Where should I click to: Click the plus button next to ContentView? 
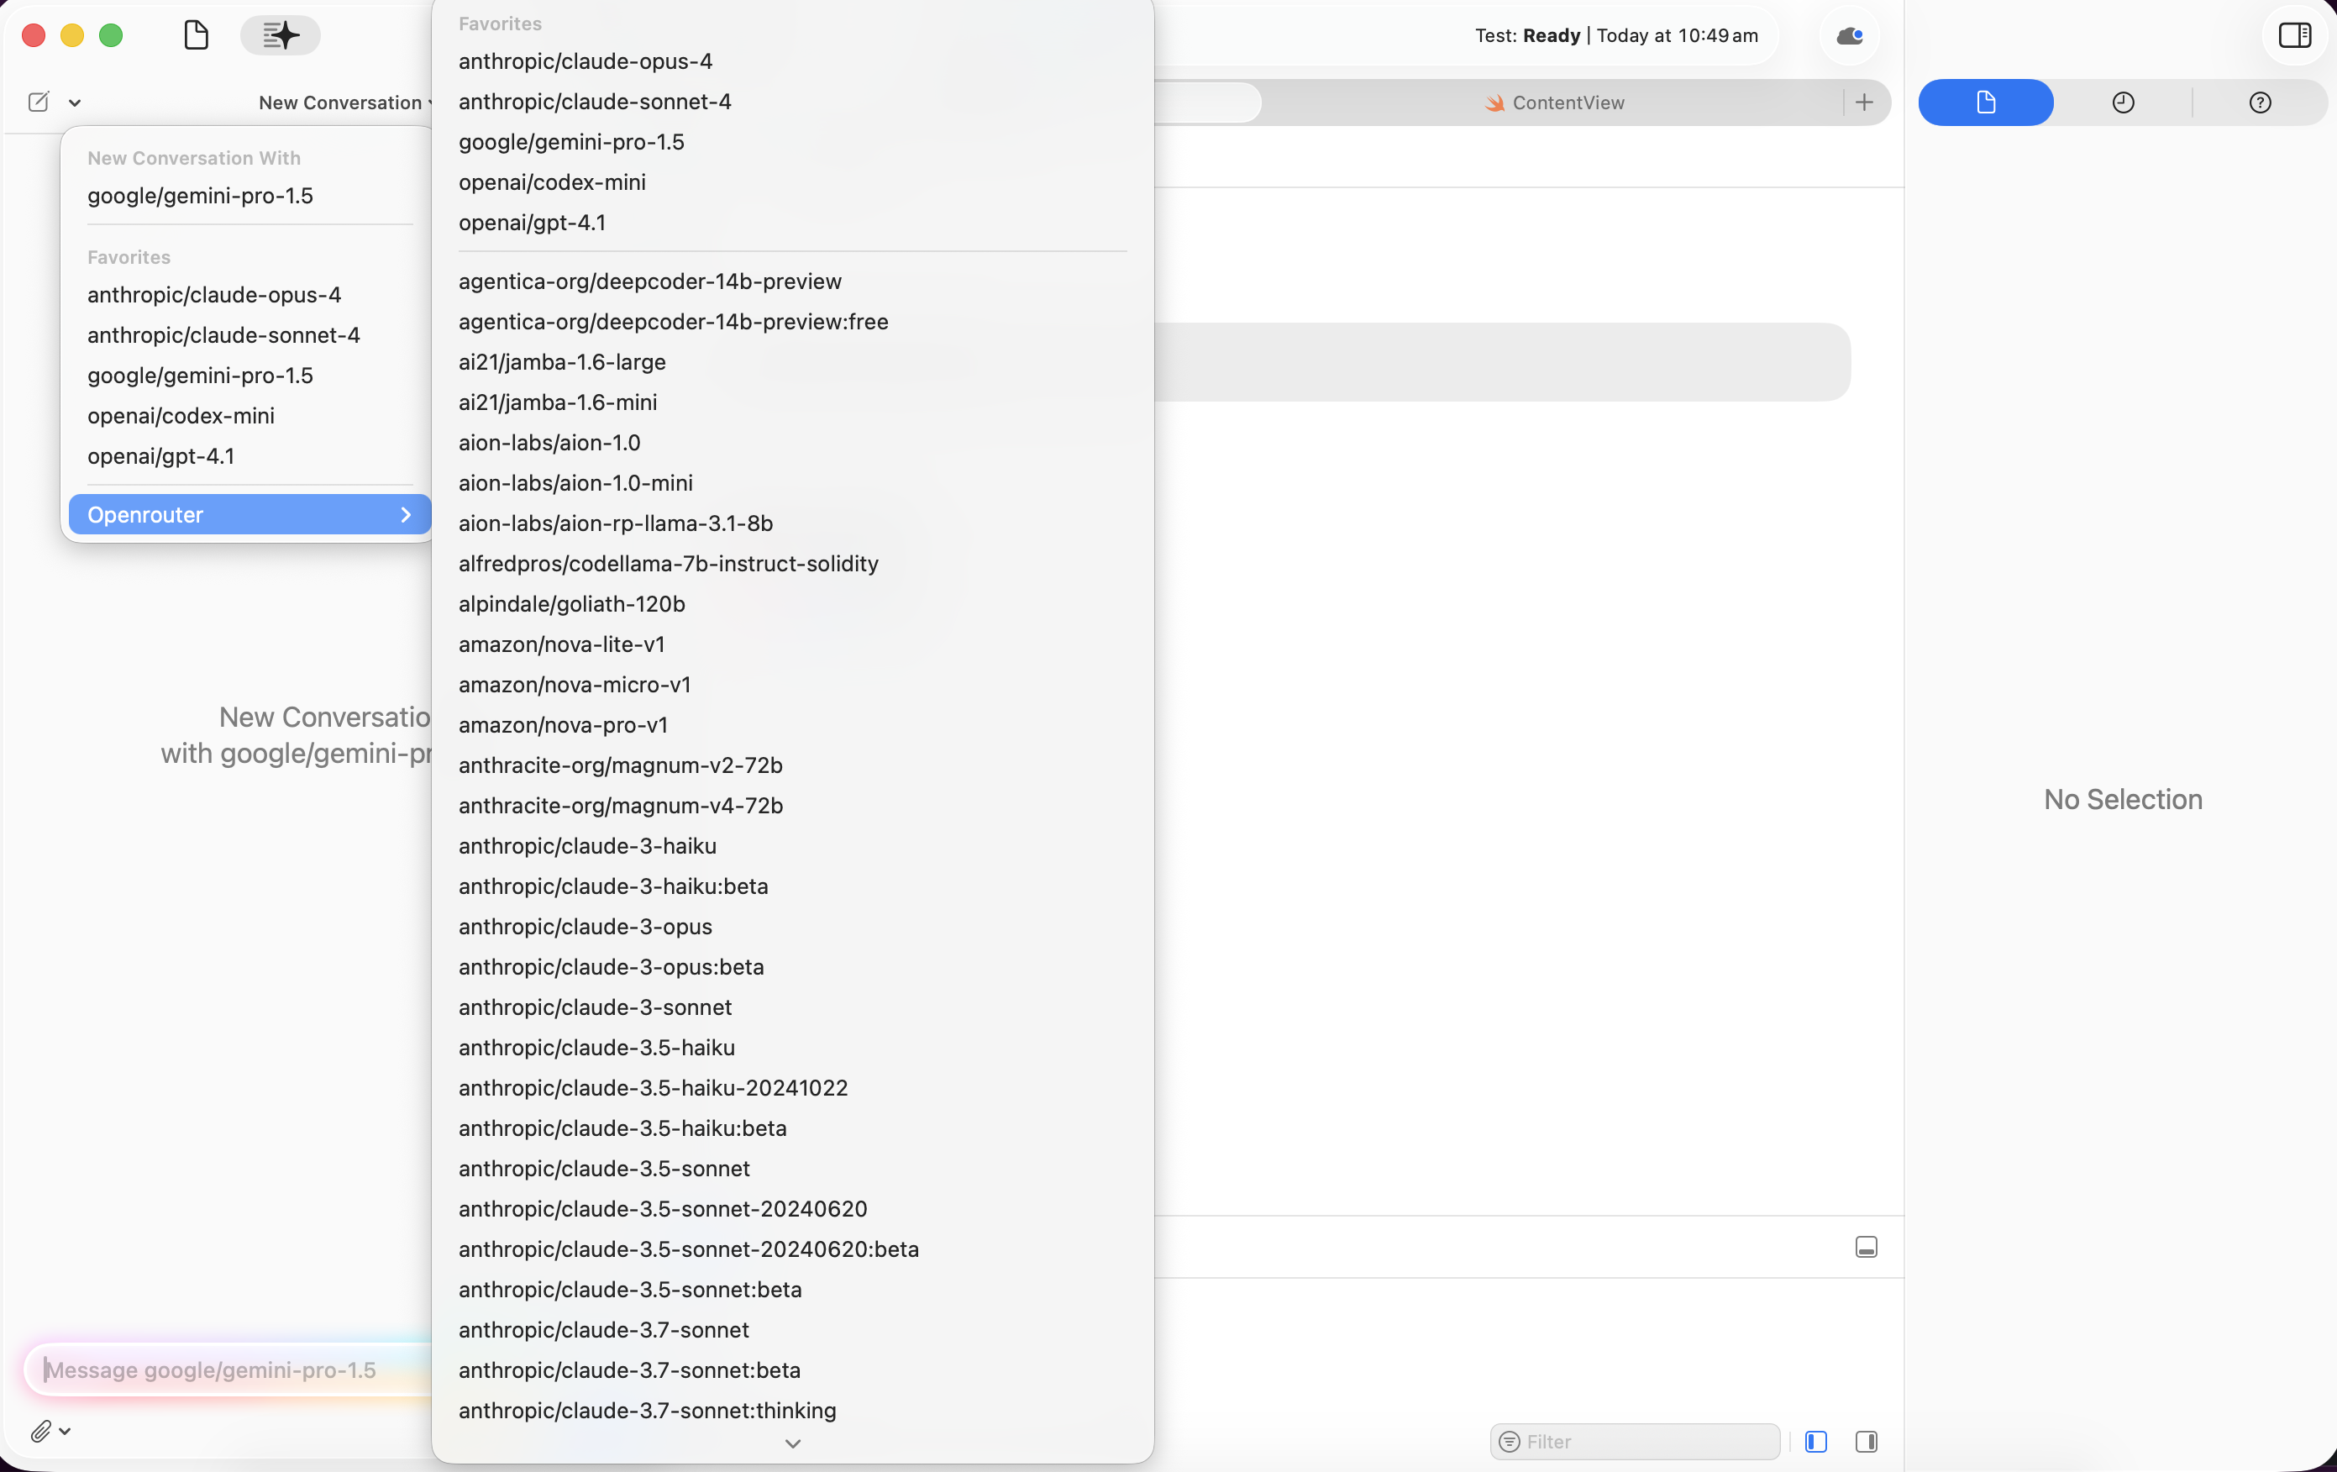tap(1864, 103)
